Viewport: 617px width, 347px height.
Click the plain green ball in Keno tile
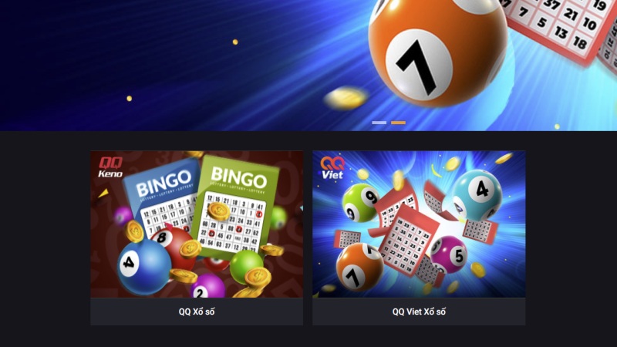point(246,265)
